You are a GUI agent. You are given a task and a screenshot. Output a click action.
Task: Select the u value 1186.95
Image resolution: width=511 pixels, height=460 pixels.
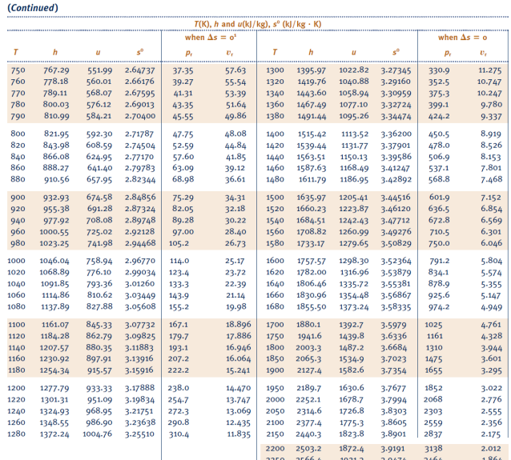[354, 179]
